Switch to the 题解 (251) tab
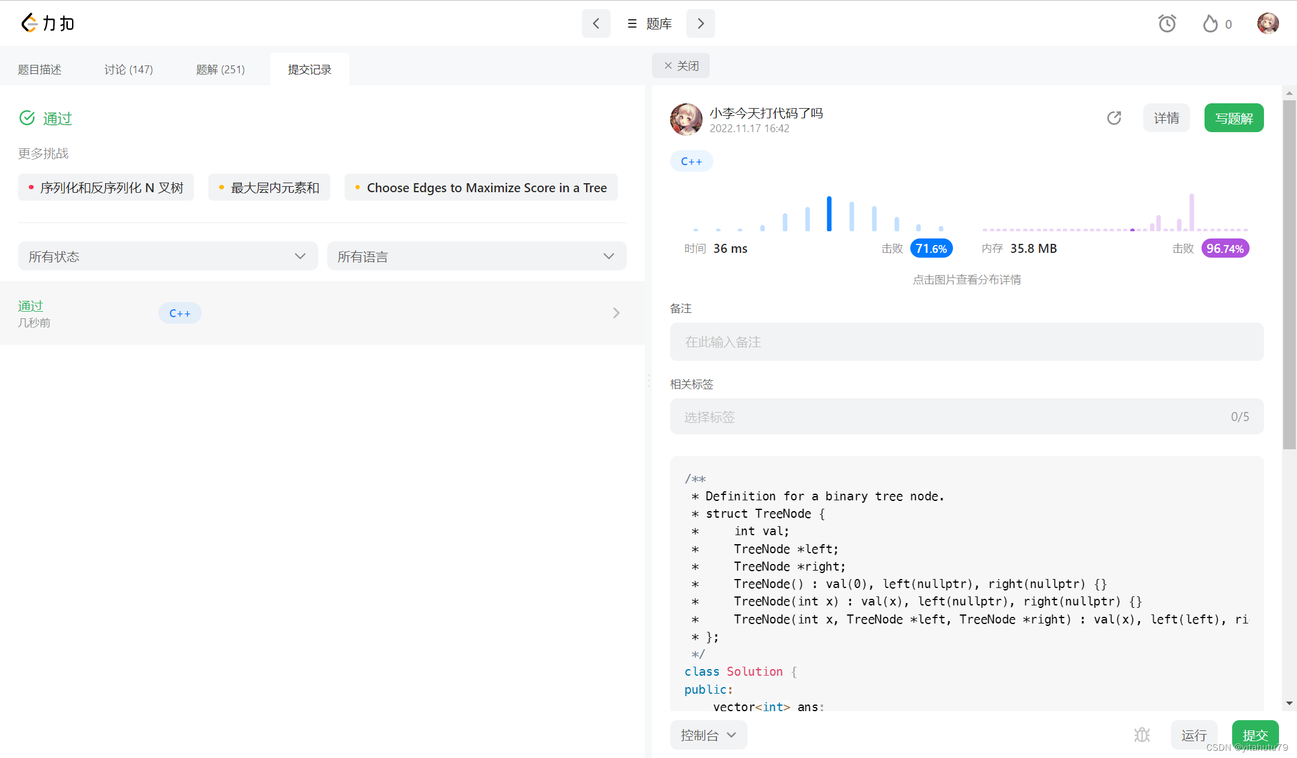 click(220, 69)
